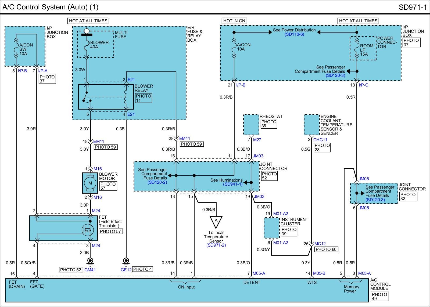Open PHOTO 36 next to the rheostat
This screenshot has height=307, width=430.
269,124
